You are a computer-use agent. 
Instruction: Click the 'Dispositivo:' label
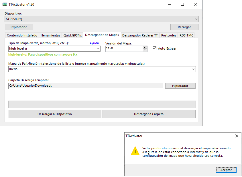(x=13, y=13)
